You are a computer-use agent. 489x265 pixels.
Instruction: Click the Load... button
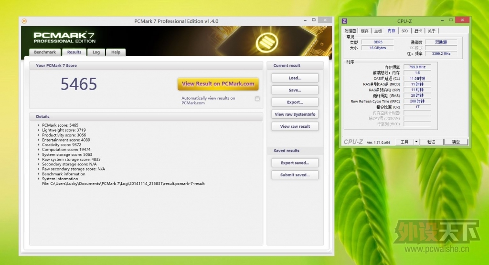pyautogui.click(x=295, y=78)
